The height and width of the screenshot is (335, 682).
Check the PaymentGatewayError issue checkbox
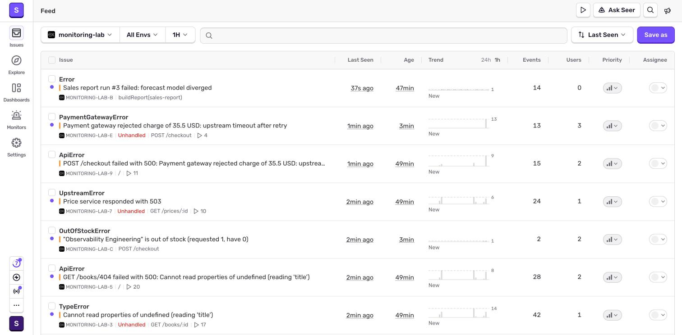pos(52,117)
